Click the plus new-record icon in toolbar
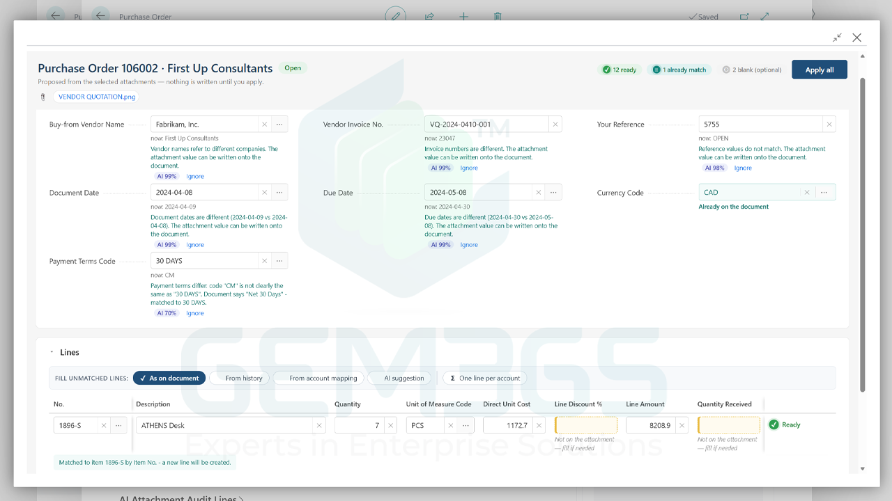This screenshot has height=501, width=892. pyautogui.click(x=463, y=16)
